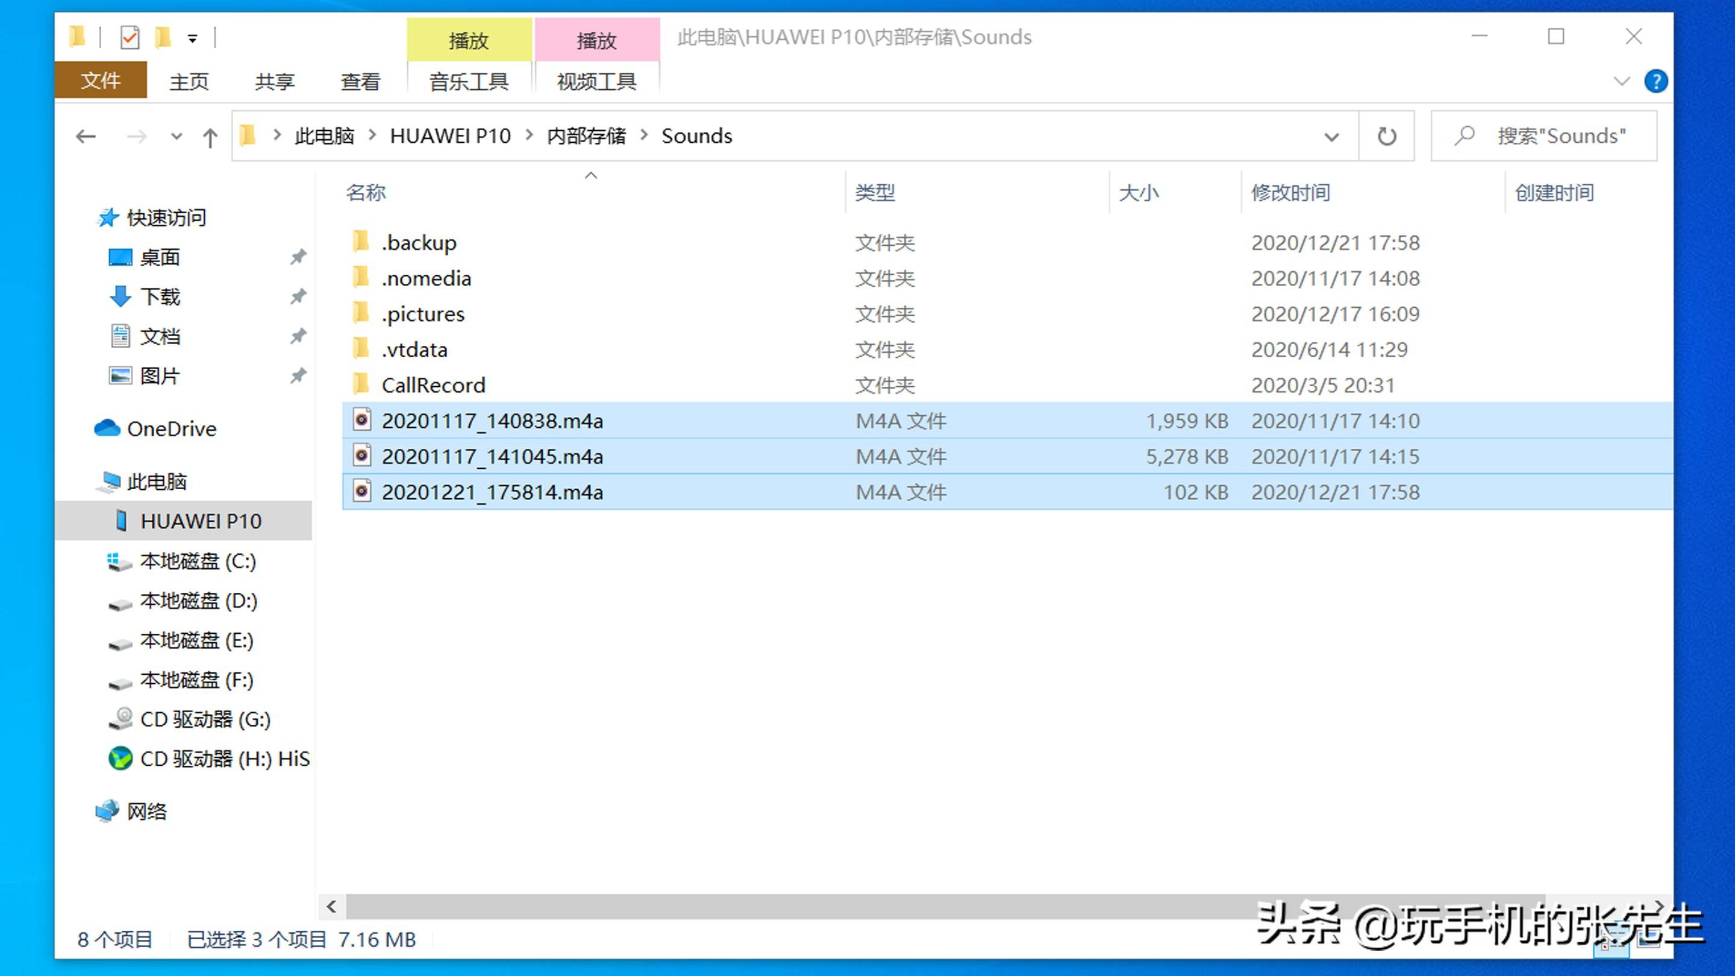Click the Properties checkmark icon in quick access toolbar
This screenshot has width=1735, height=976.
tap(130, 38)
